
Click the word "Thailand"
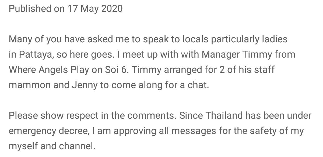tap(224, 116)
